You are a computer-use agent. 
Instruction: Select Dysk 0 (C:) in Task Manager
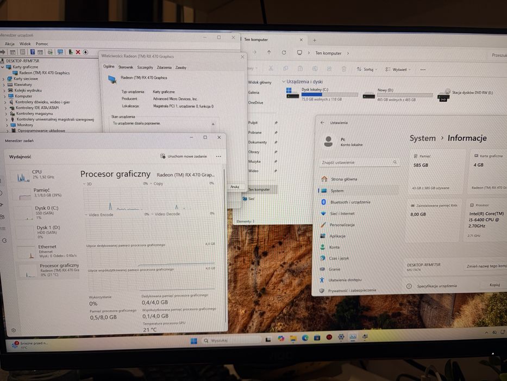46,212
